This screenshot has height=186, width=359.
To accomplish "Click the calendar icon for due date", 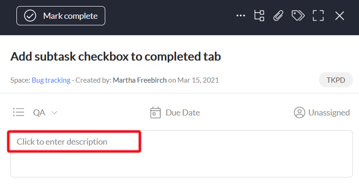I will click(155, 112).
